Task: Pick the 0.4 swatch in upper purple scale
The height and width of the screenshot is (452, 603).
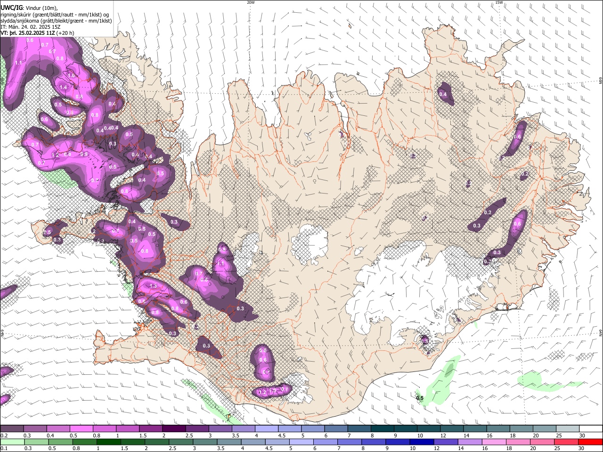Action: click(58, 429)
